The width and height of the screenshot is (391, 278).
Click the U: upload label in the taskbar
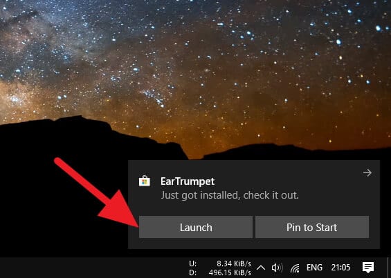(193, 264)
